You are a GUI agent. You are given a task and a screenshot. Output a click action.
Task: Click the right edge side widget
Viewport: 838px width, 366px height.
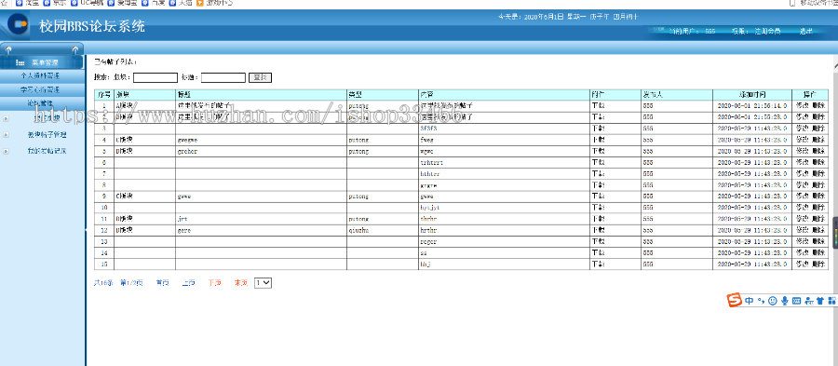coord(835,233)
